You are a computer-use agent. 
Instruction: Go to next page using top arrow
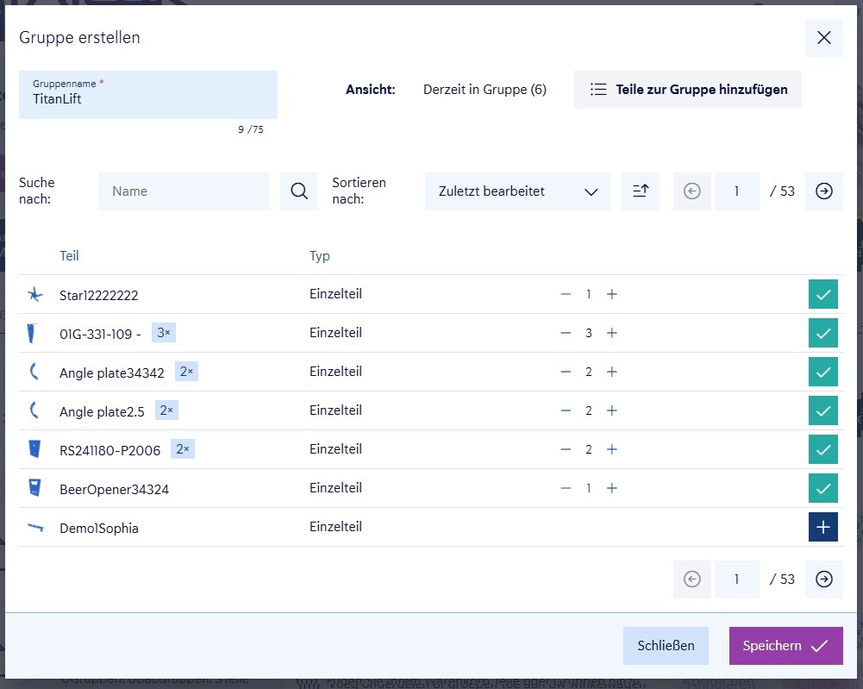[x=824, y=191]
